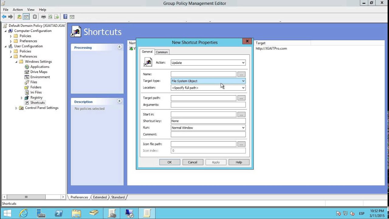Screen dimensions: 389x219
Task: Click the Export List toolbar icon
Action: (x=57, y=17)
